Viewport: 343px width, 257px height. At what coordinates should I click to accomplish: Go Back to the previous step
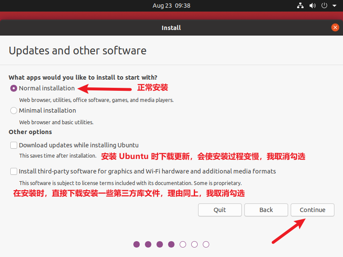266,210
